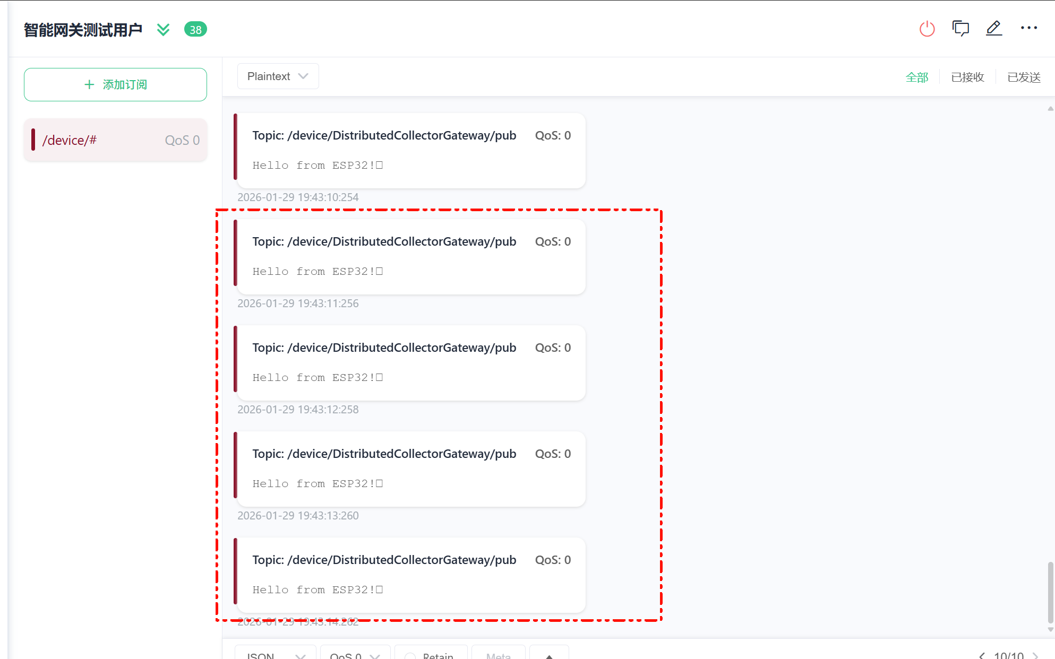
Task: Click the pencil edit connection icon
Action: (994, 29)
